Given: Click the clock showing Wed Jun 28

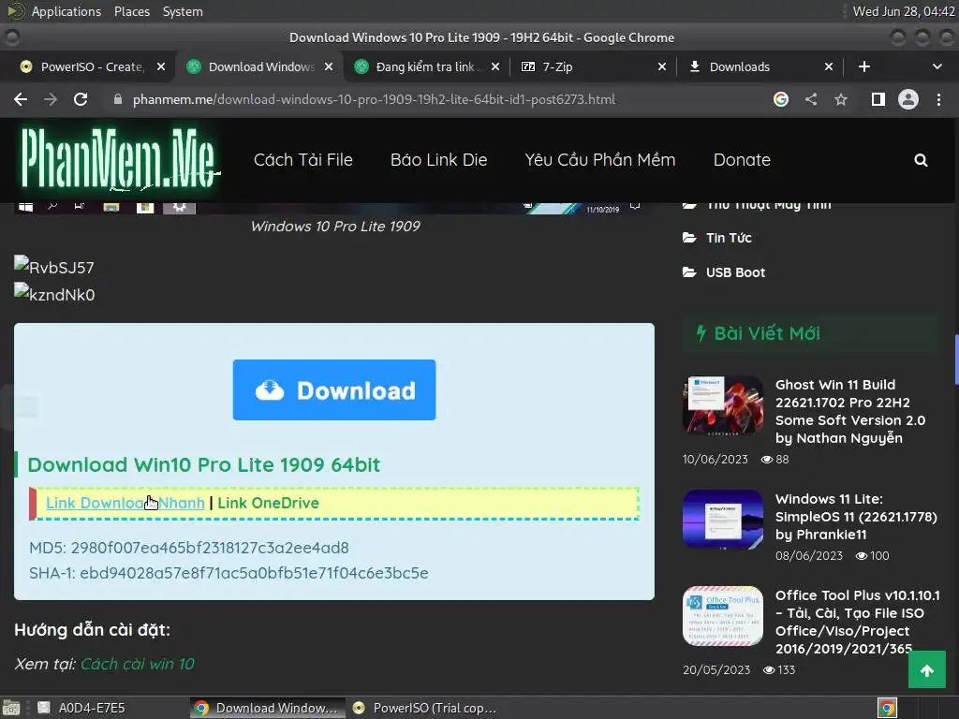Looking at the screenshot, I should (x=904, y=11).
